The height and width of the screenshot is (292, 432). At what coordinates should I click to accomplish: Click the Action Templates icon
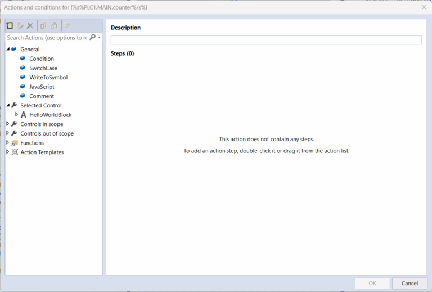pos(15,152)
